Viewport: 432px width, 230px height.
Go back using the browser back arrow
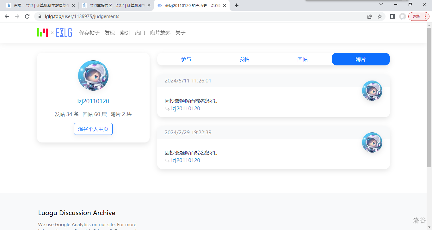click(7, 16)
